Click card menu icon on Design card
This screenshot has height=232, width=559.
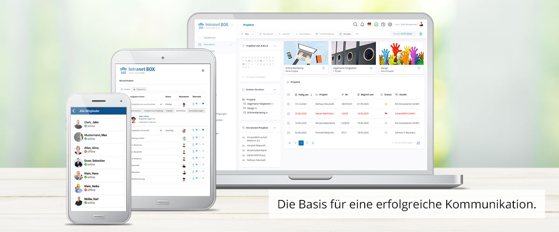[x=419, y=68]
